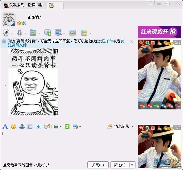Open send button options dropdown arrow
This screenshot has width=183, height=170.
[x=132, y=165]
